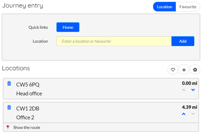Viewport: 201px width, 133px height.
Task: Click the red map pin icon
Action: (8, 127)
